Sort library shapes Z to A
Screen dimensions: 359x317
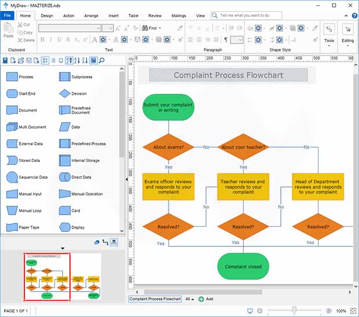(85, 60)
